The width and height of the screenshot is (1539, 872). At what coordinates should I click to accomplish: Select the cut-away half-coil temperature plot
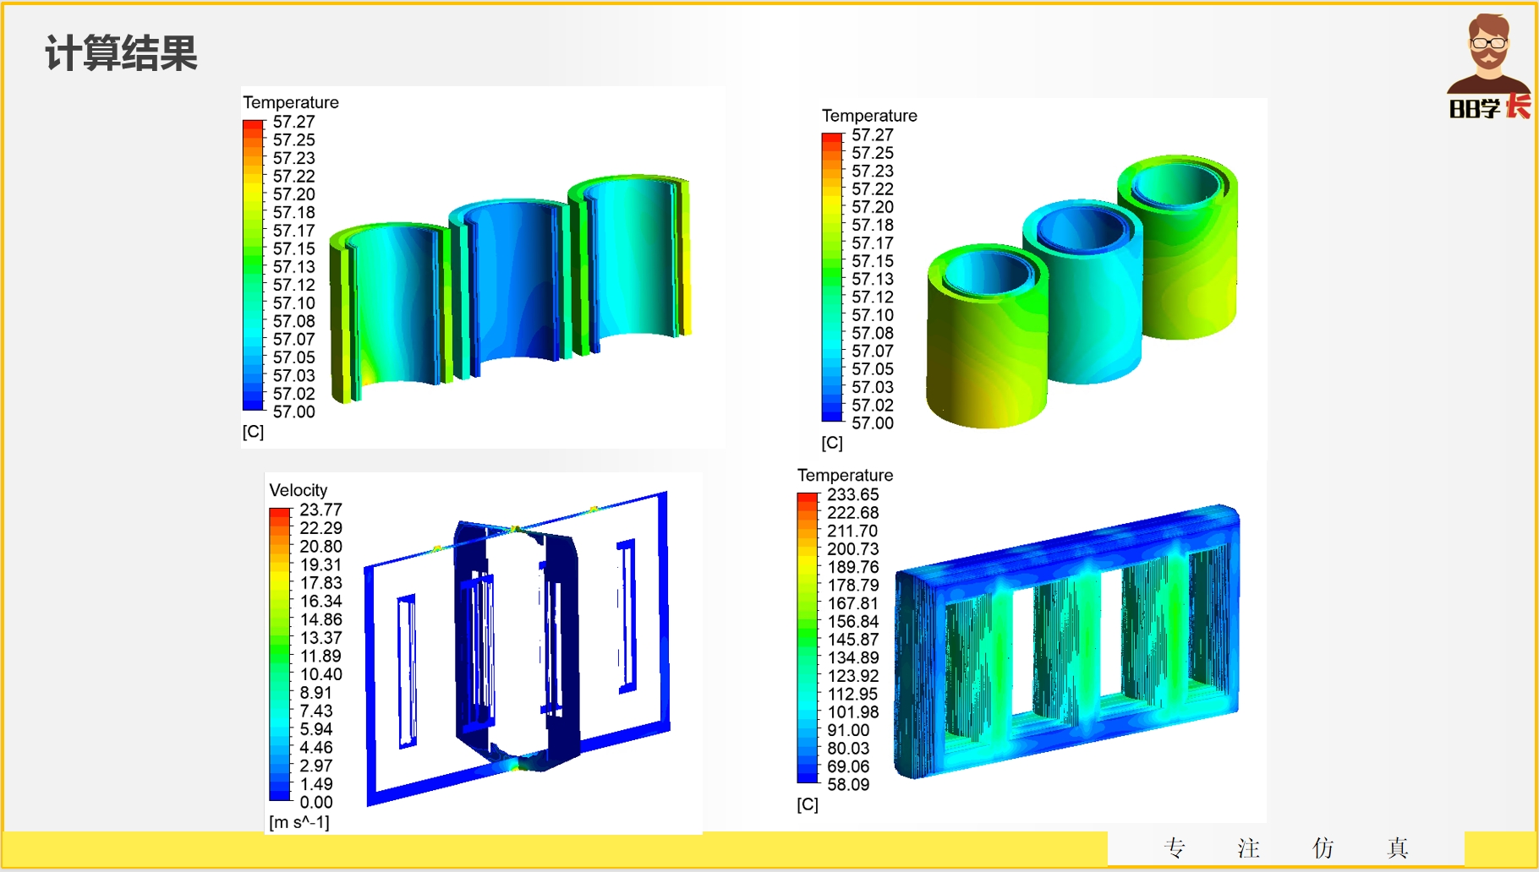[510, 287]
